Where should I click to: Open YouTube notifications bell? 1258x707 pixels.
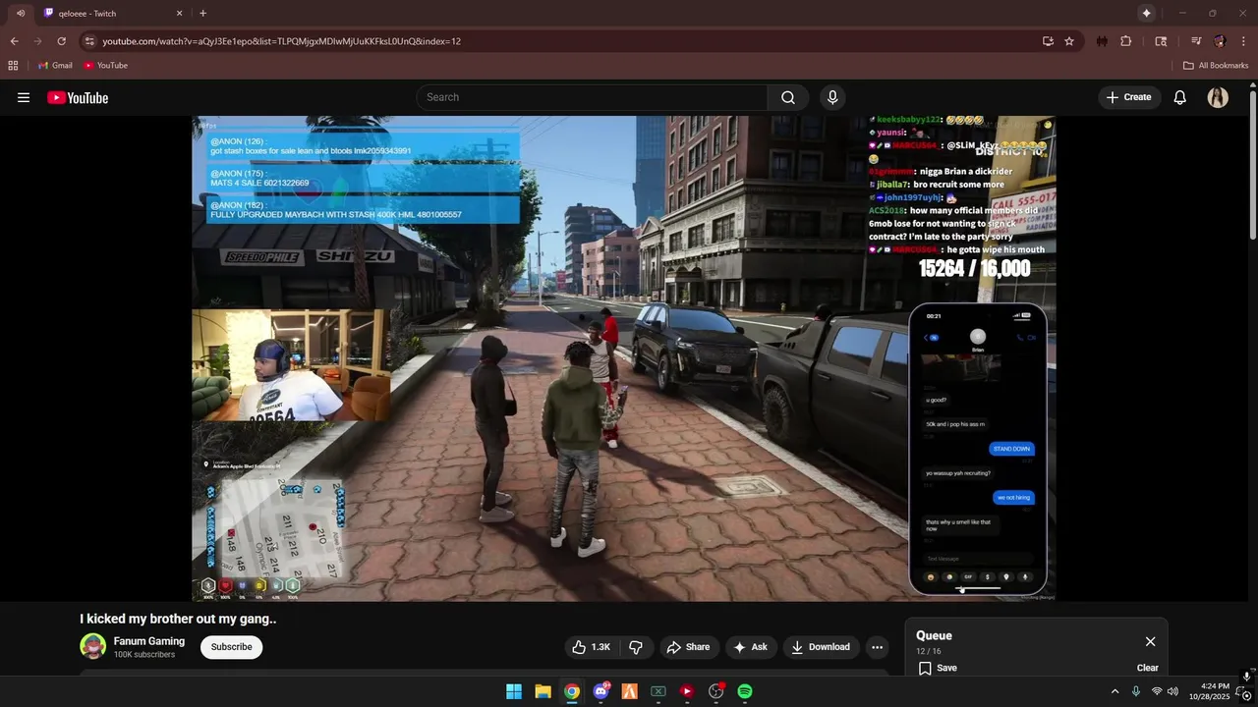click(x=1180, y=97)
